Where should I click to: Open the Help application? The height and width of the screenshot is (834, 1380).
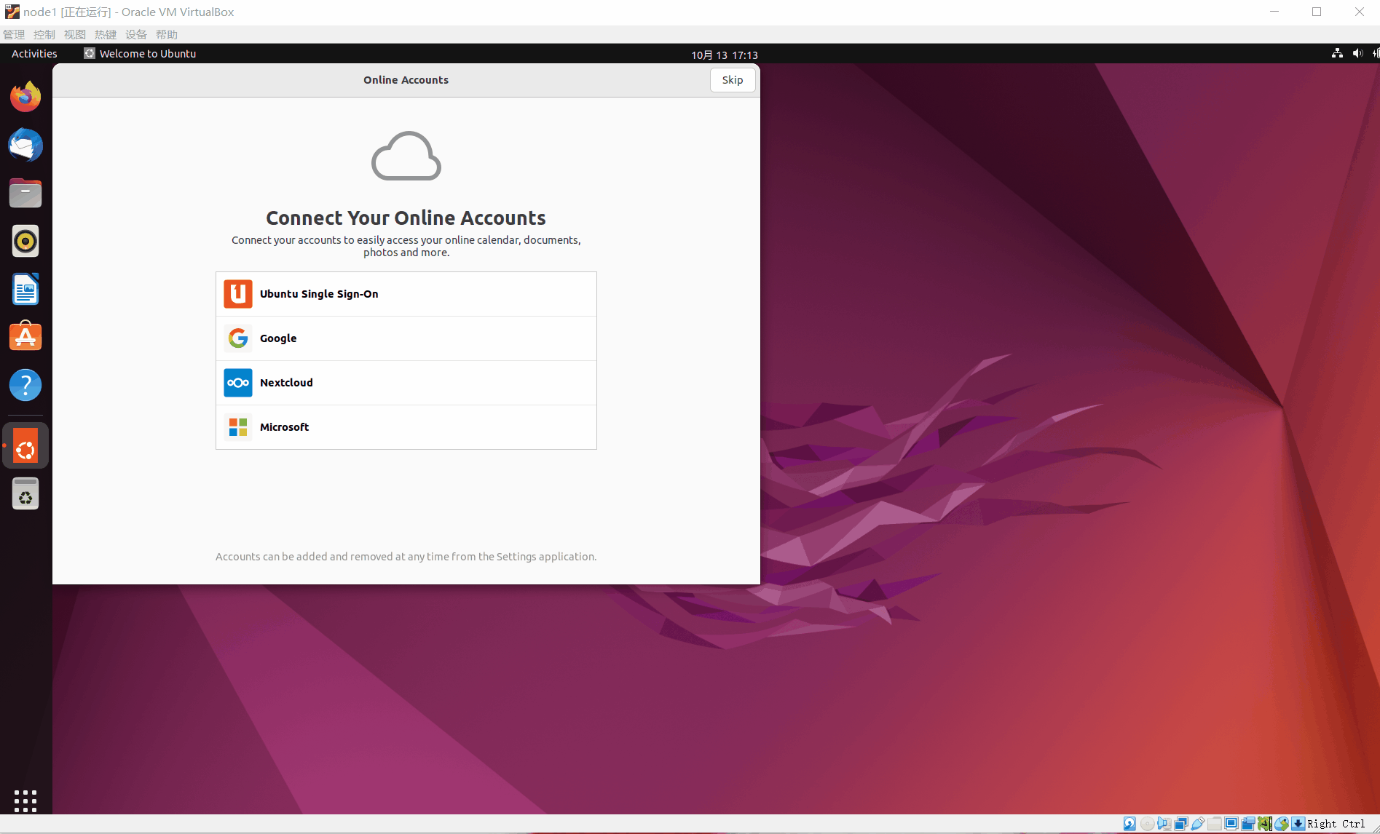(x=25, y=385)
